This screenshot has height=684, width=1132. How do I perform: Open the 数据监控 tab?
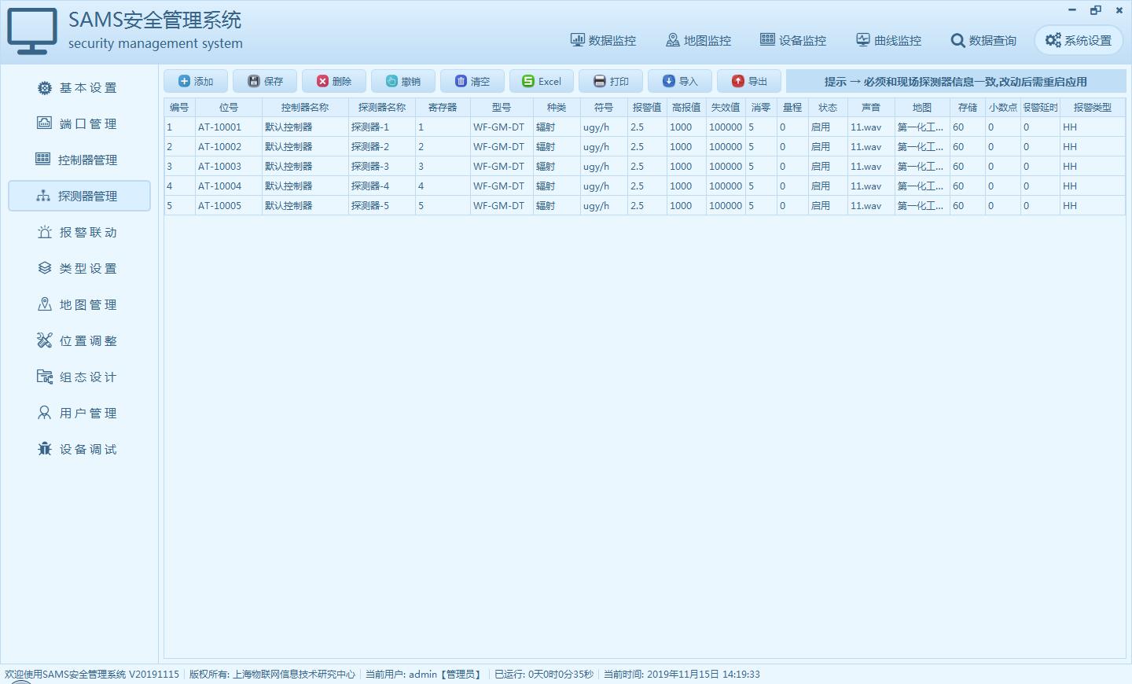tap(603, 40)
